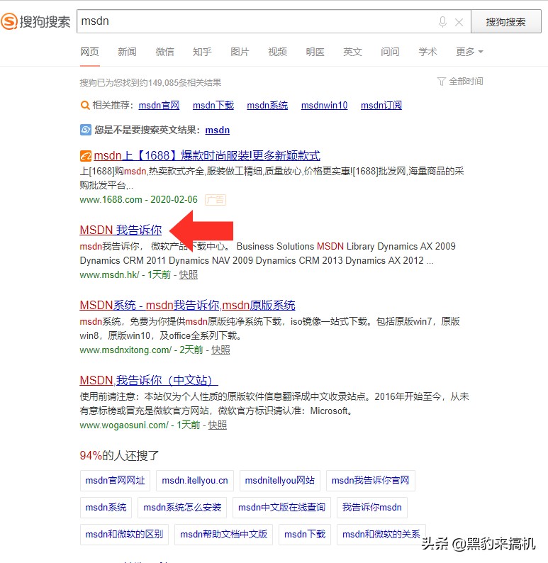The width and height of the screenshot is (548, 563).
Task: Open MSDN,我告诉你（中文站）result
Action: [x=149, y=380]
